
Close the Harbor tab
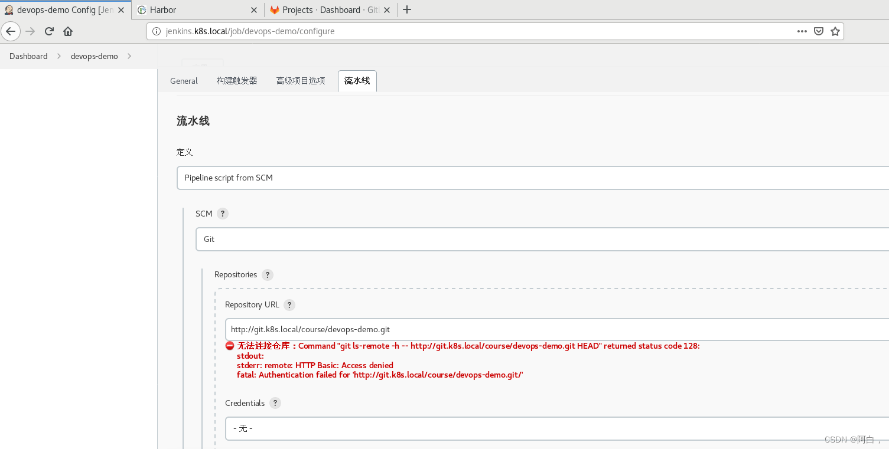(x=254, y=10)
